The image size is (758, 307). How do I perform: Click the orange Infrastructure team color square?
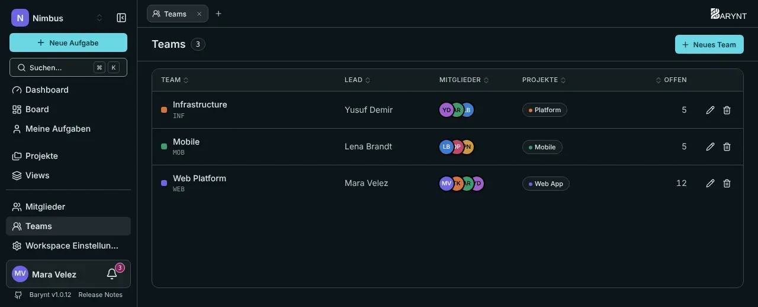[x=164, y=110]
